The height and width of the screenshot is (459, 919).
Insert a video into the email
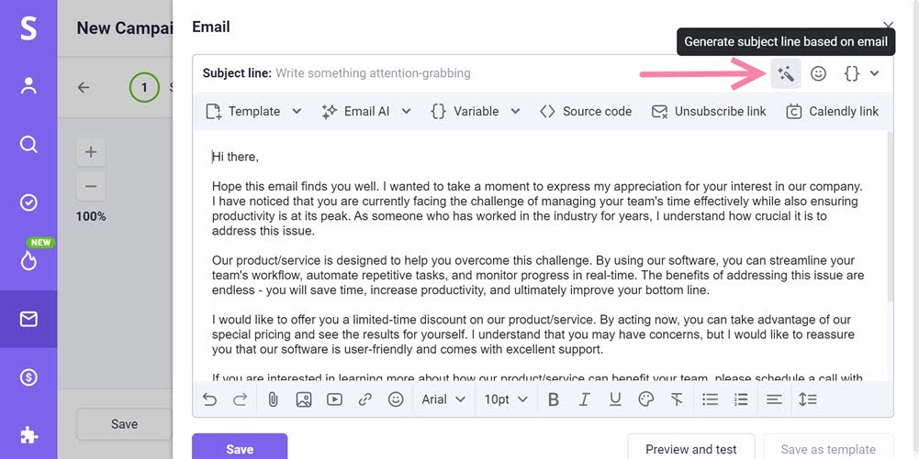tap(334, 399)
